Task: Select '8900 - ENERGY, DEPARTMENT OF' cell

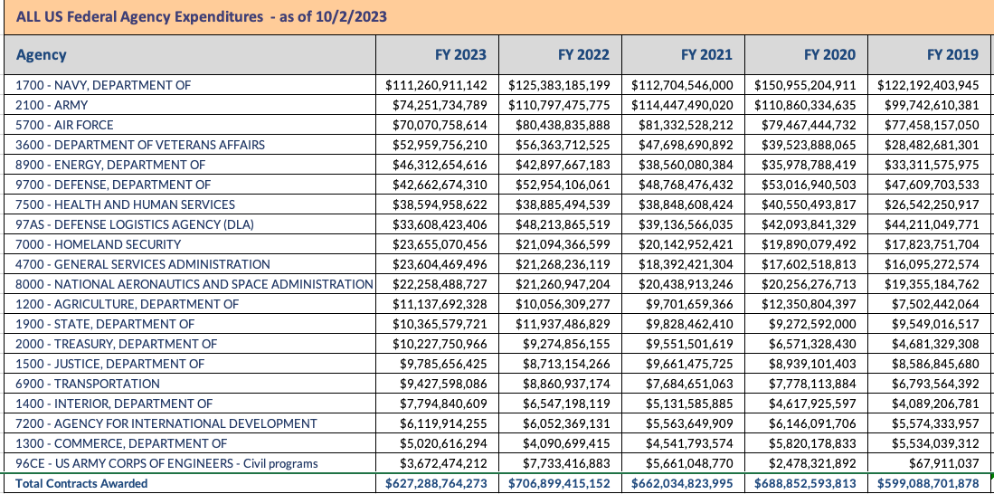Action: click(x=190, y=165)
